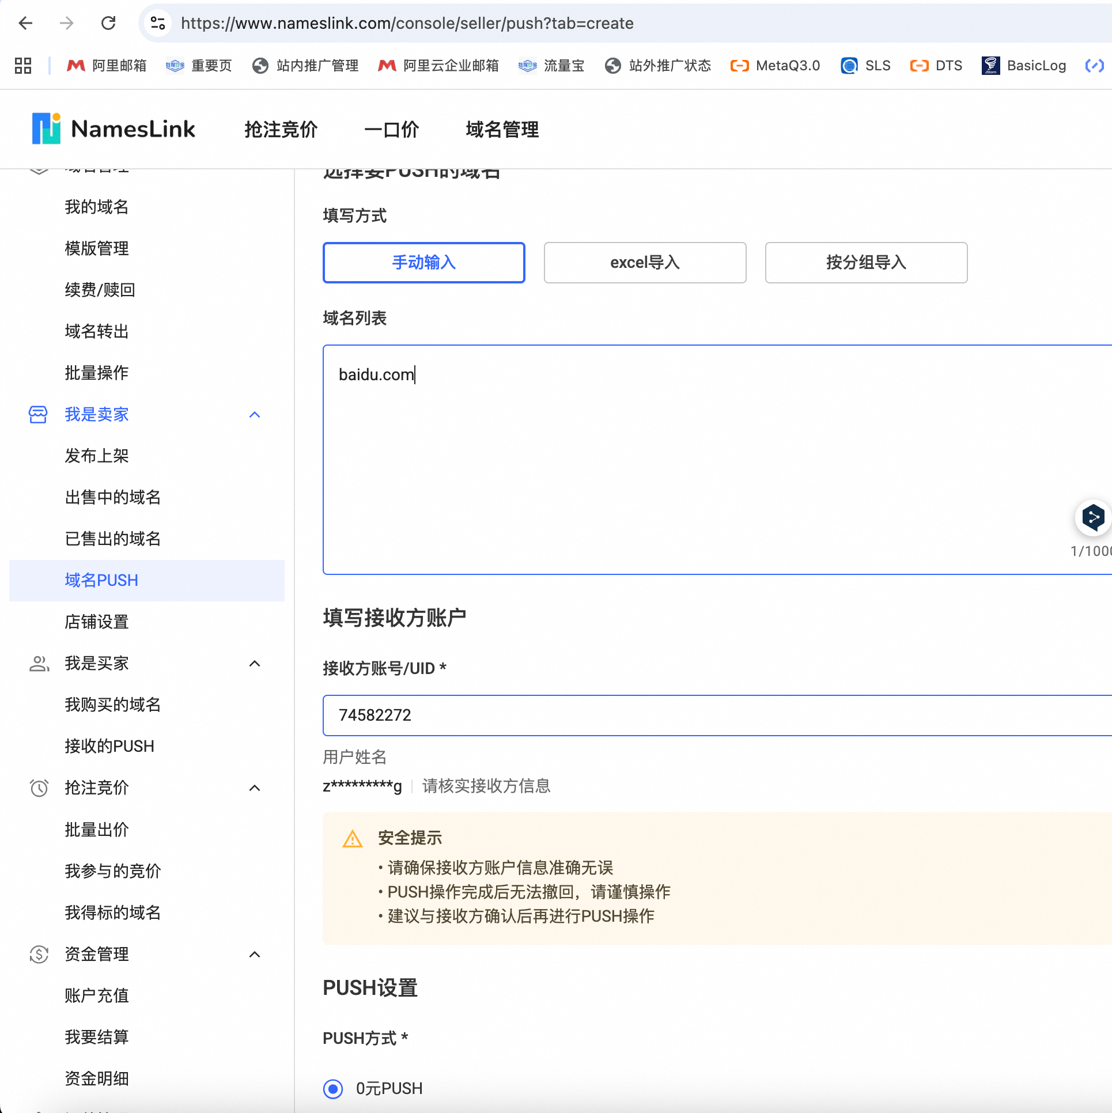Switch to excel导入 fill method
The height and width of the screenshot is (1113, 1112).
(645, 263)
